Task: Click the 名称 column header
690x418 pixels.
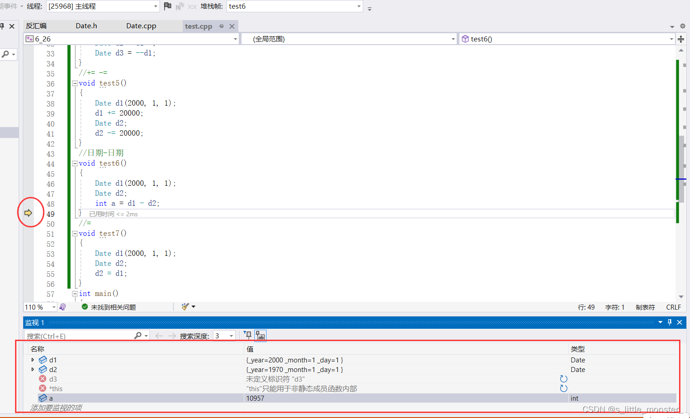Action: coord(37,349)
